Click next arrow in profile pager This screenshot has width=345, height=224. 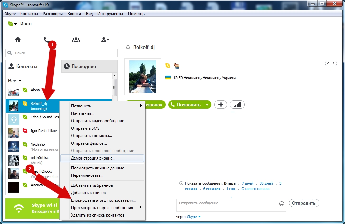coord(334,63)
